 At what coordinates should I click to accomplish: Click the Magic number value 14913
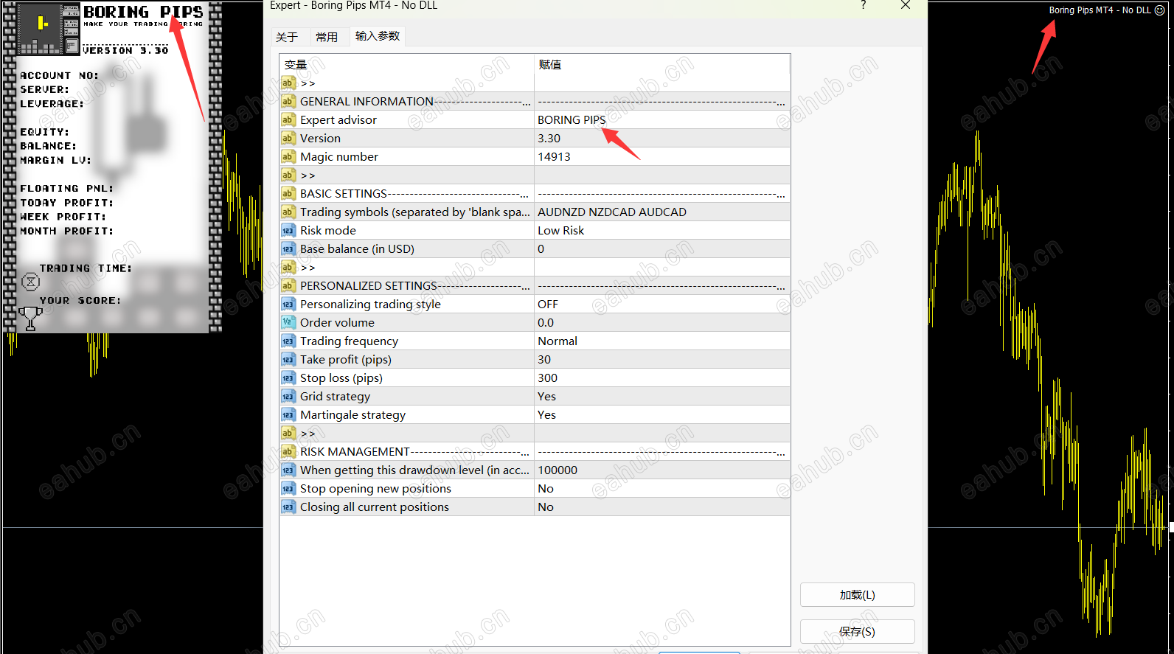[554, 157]
